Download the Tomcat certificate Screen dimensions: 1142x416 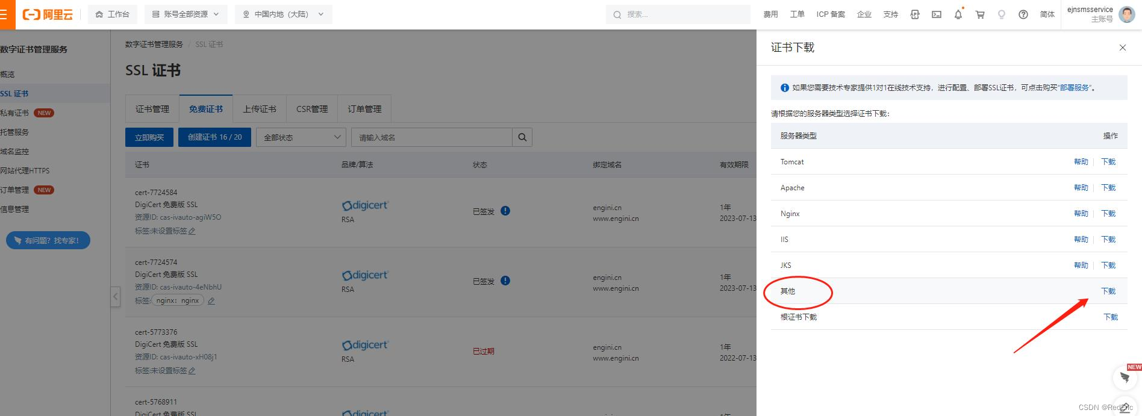(x=1108, y=162)
